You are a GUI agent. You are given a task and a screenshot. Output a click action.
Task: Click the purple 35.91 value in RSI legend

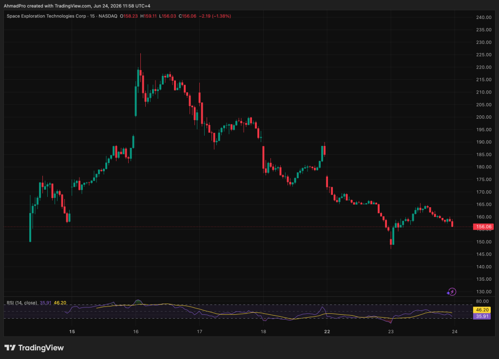click(45, 303)
